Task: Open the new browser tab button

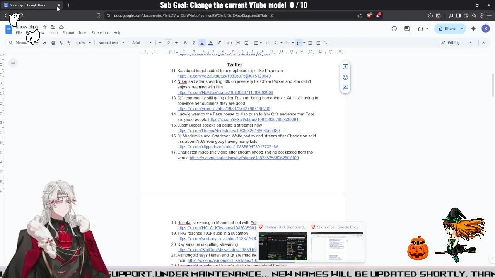Action: (x=68, y=5)
